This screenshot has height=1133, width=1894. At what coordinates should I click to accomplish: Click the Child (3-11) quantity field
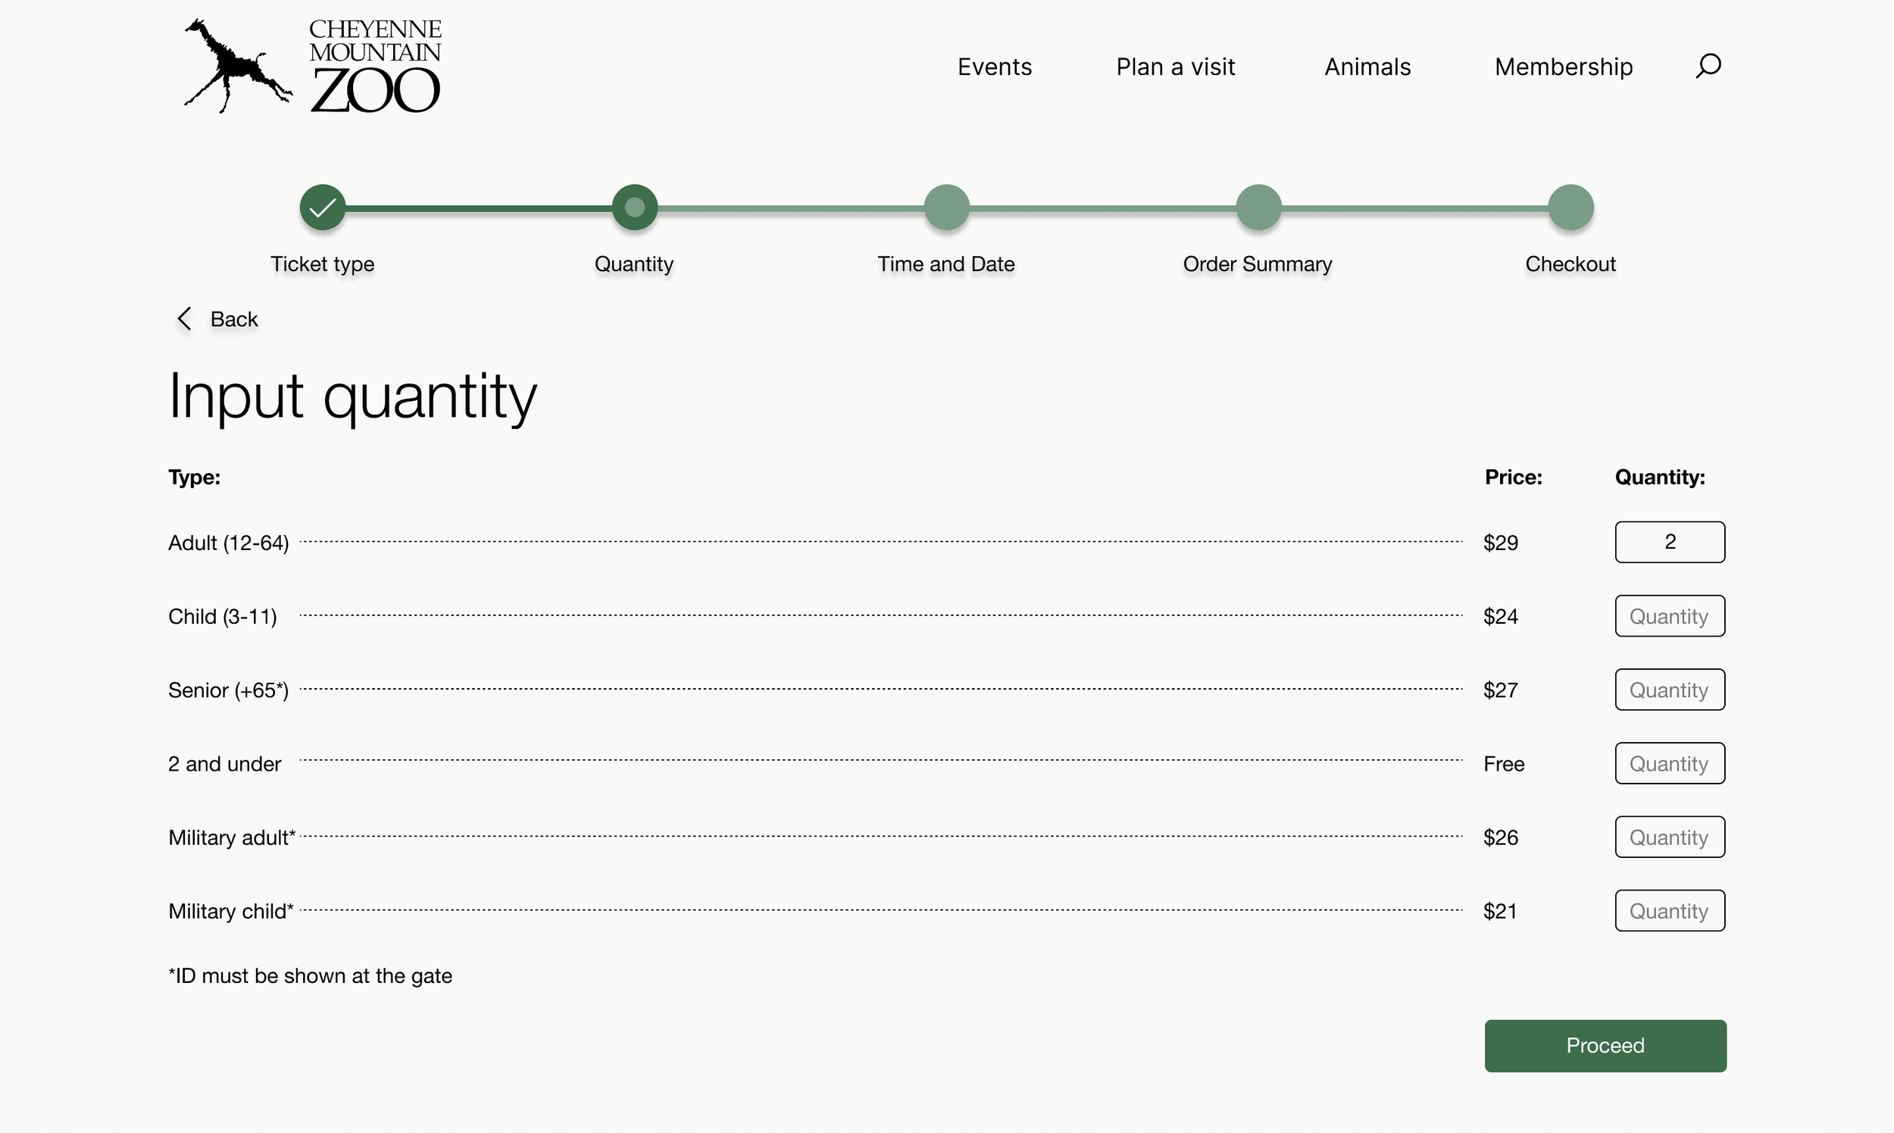[1670, 616]
